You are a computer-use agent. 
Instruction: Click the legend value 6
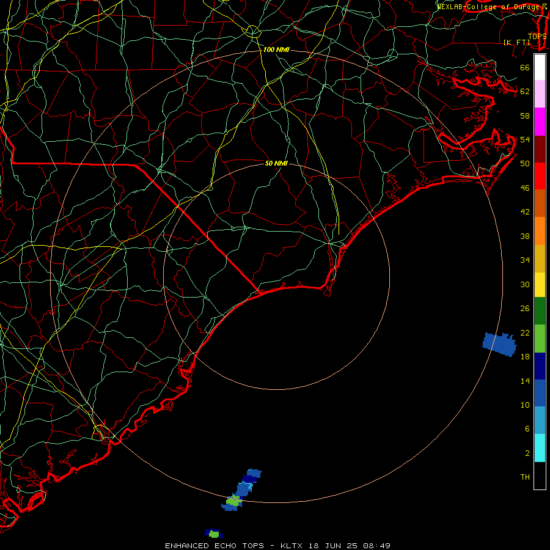pos(527,429)
